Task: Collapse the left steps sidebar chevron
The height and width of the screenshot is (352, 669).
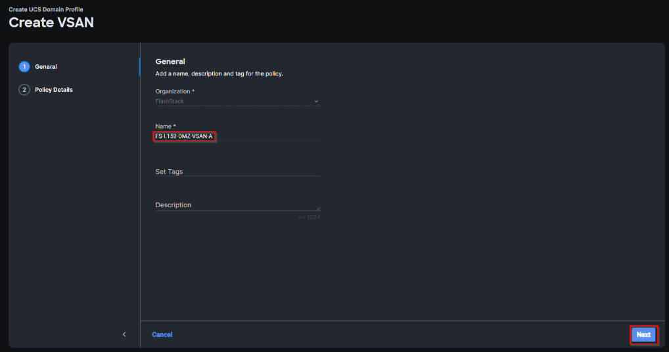Action: click(124, 335)
